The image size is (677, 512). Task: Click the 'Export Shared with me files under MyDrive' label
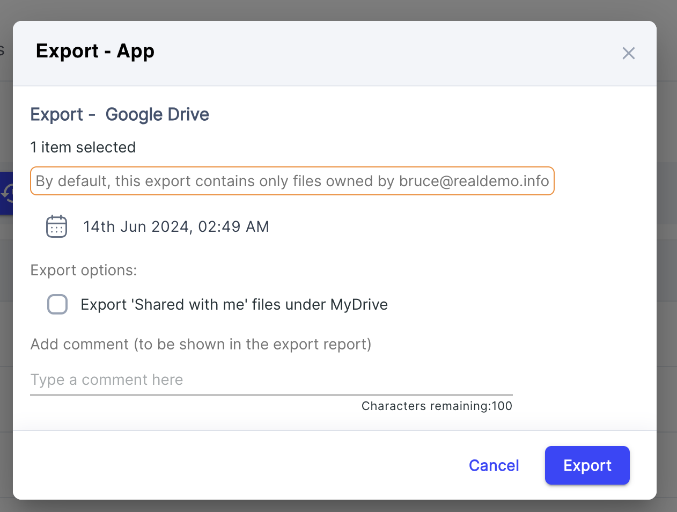point(234,304)
